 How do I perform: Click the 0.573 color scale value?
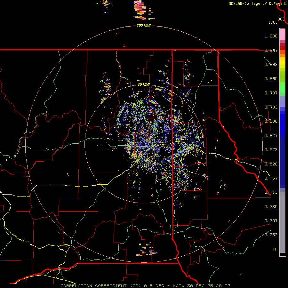click(271, 150)
